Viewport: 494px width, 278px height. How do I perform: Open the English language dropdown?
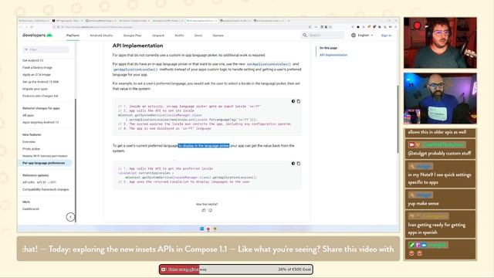(365, 36)
